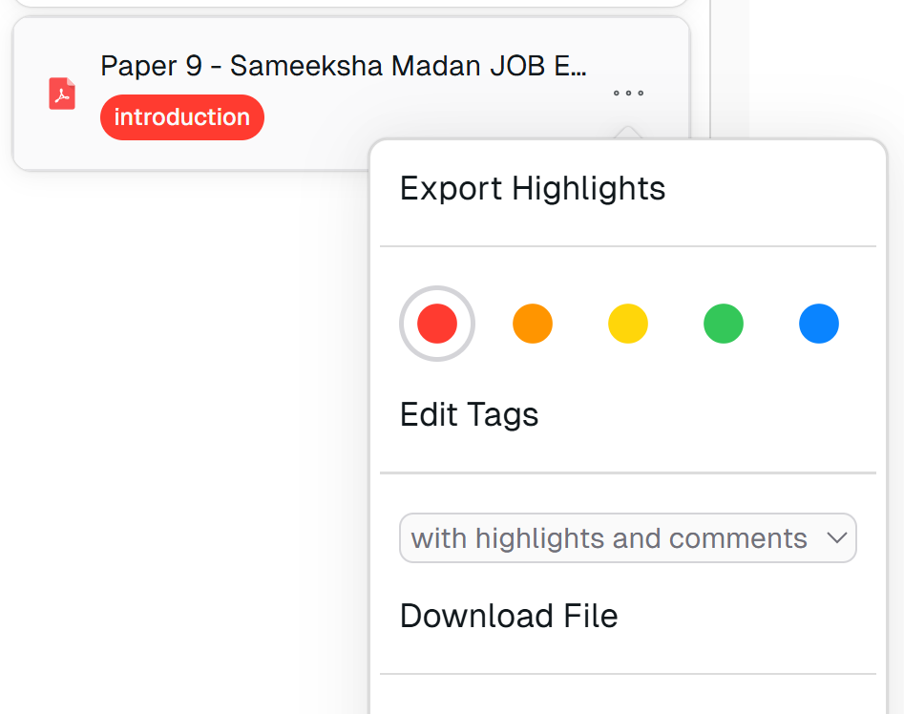Open the 'with highlights and comments' dropdown
Image resolution: width=904 pixels, height=714 pixels.
click(x=627, y=537)
